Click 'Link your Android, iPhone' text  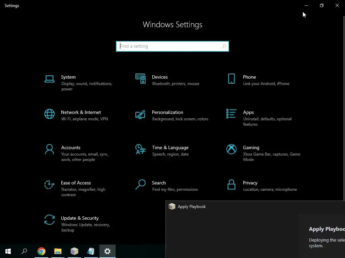[x=266, y=84]
